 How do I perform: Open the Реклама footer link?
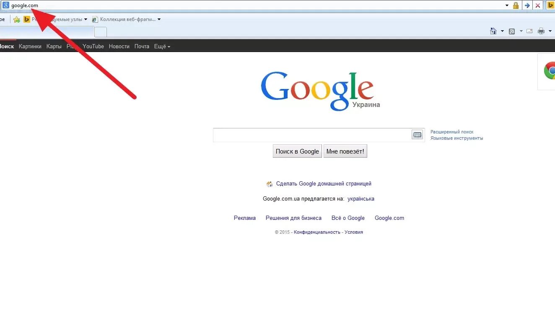pyautogui.click(x=245, y=218)
